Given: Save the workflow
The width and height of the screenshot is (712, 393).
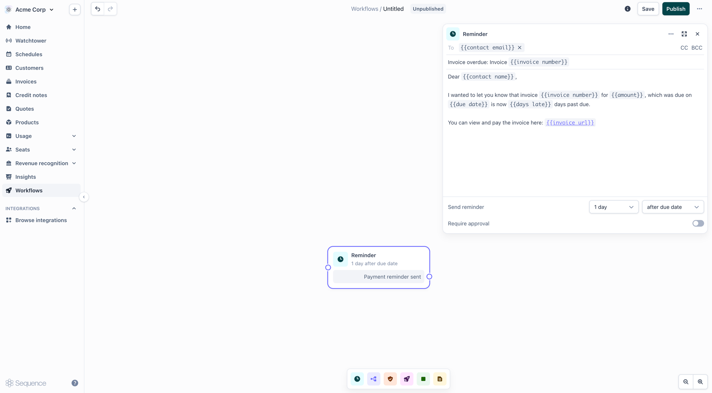Looking at the screenshot, I should coord(648,9).
